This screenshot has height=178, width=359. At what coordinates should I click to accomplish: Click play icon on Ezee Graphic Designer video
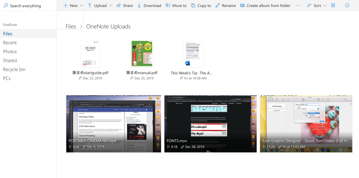coord(264,147)
